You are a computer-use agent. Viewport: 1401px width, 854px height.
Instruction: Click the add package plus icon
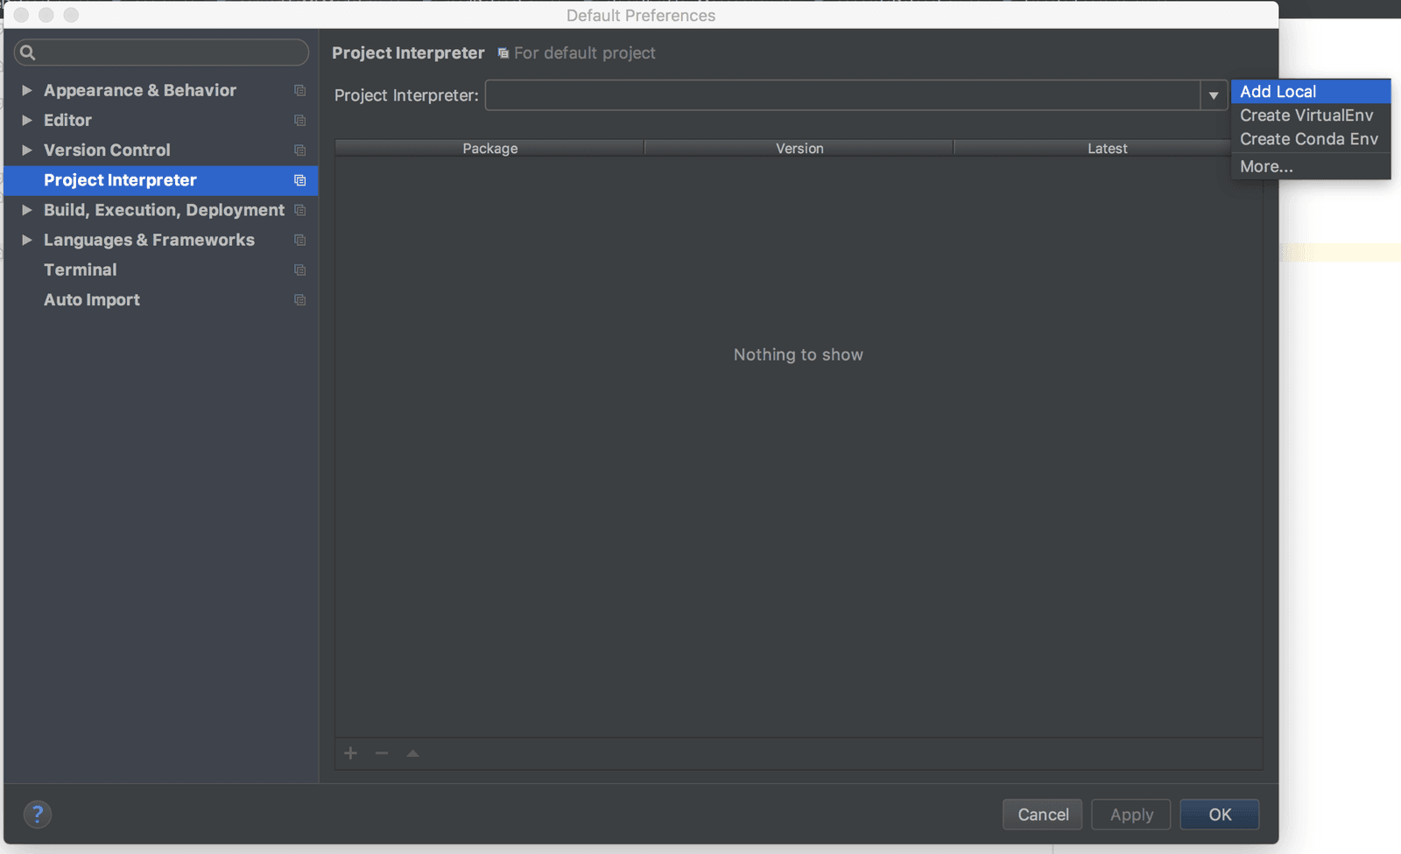click(x=350, y=753)
